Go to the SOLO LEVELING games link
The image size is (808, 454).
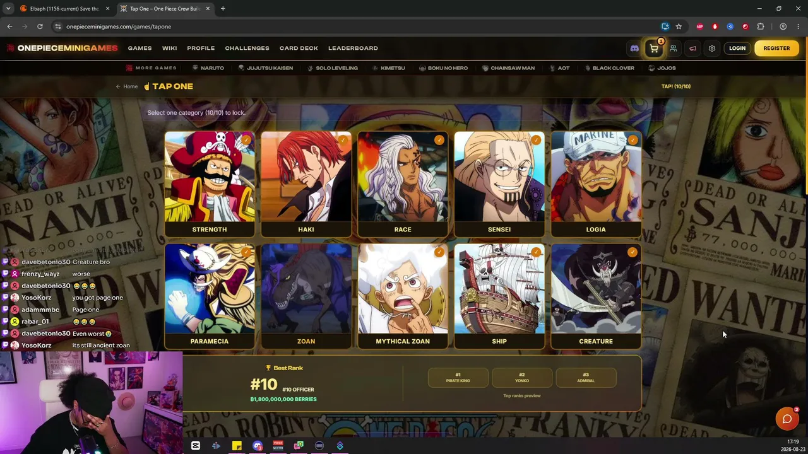point(333,68)
